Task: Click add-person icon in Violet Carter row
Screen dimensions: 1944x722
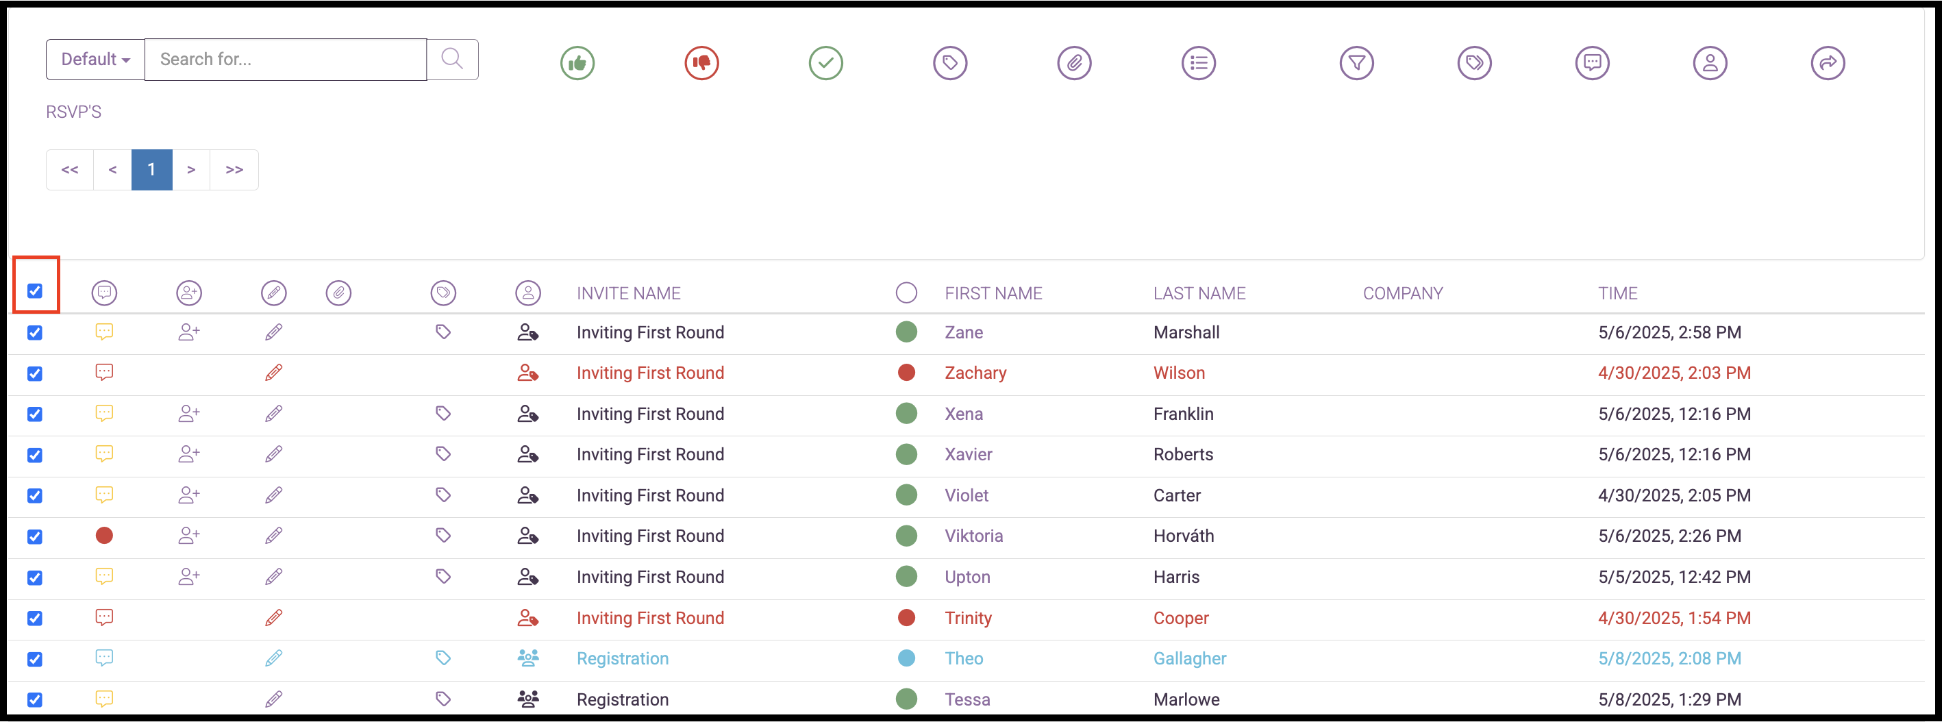Action: (x=188, y=495)
